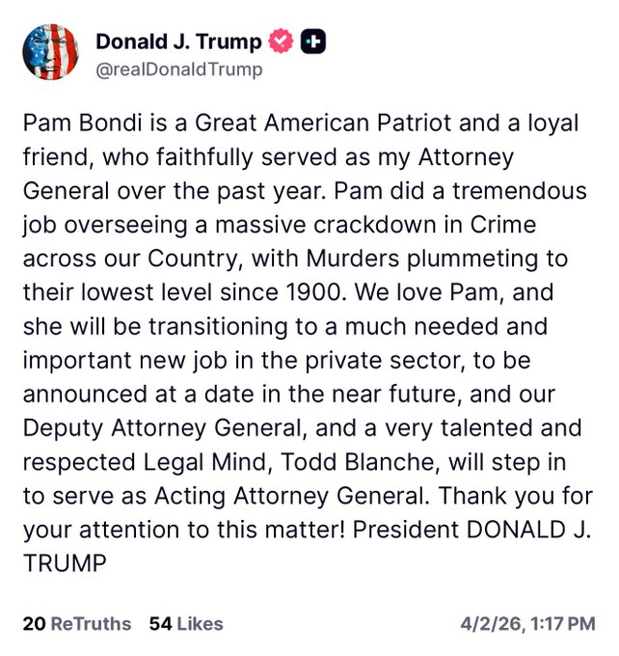Screen dimensions: 619x656
Task: Open the flag-painted profile avatar
Action: [50, 51]
